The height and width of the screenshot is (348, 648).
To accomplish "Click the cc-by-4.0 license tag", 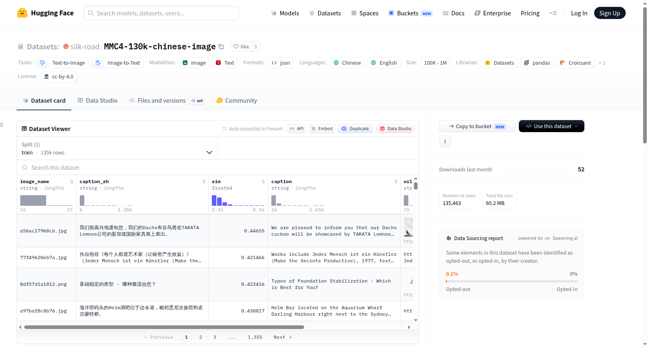I will point(59,76).
